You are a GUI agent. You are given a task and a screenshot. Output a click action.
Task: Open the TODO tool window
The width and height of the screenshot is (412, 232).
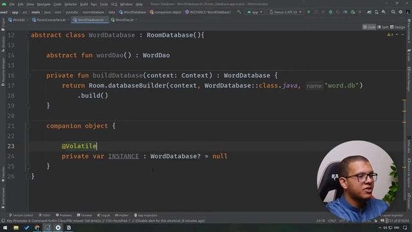click(44, 215)
